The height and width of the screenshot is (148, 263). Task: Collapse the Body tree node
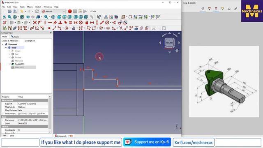[x=6, y=48]
